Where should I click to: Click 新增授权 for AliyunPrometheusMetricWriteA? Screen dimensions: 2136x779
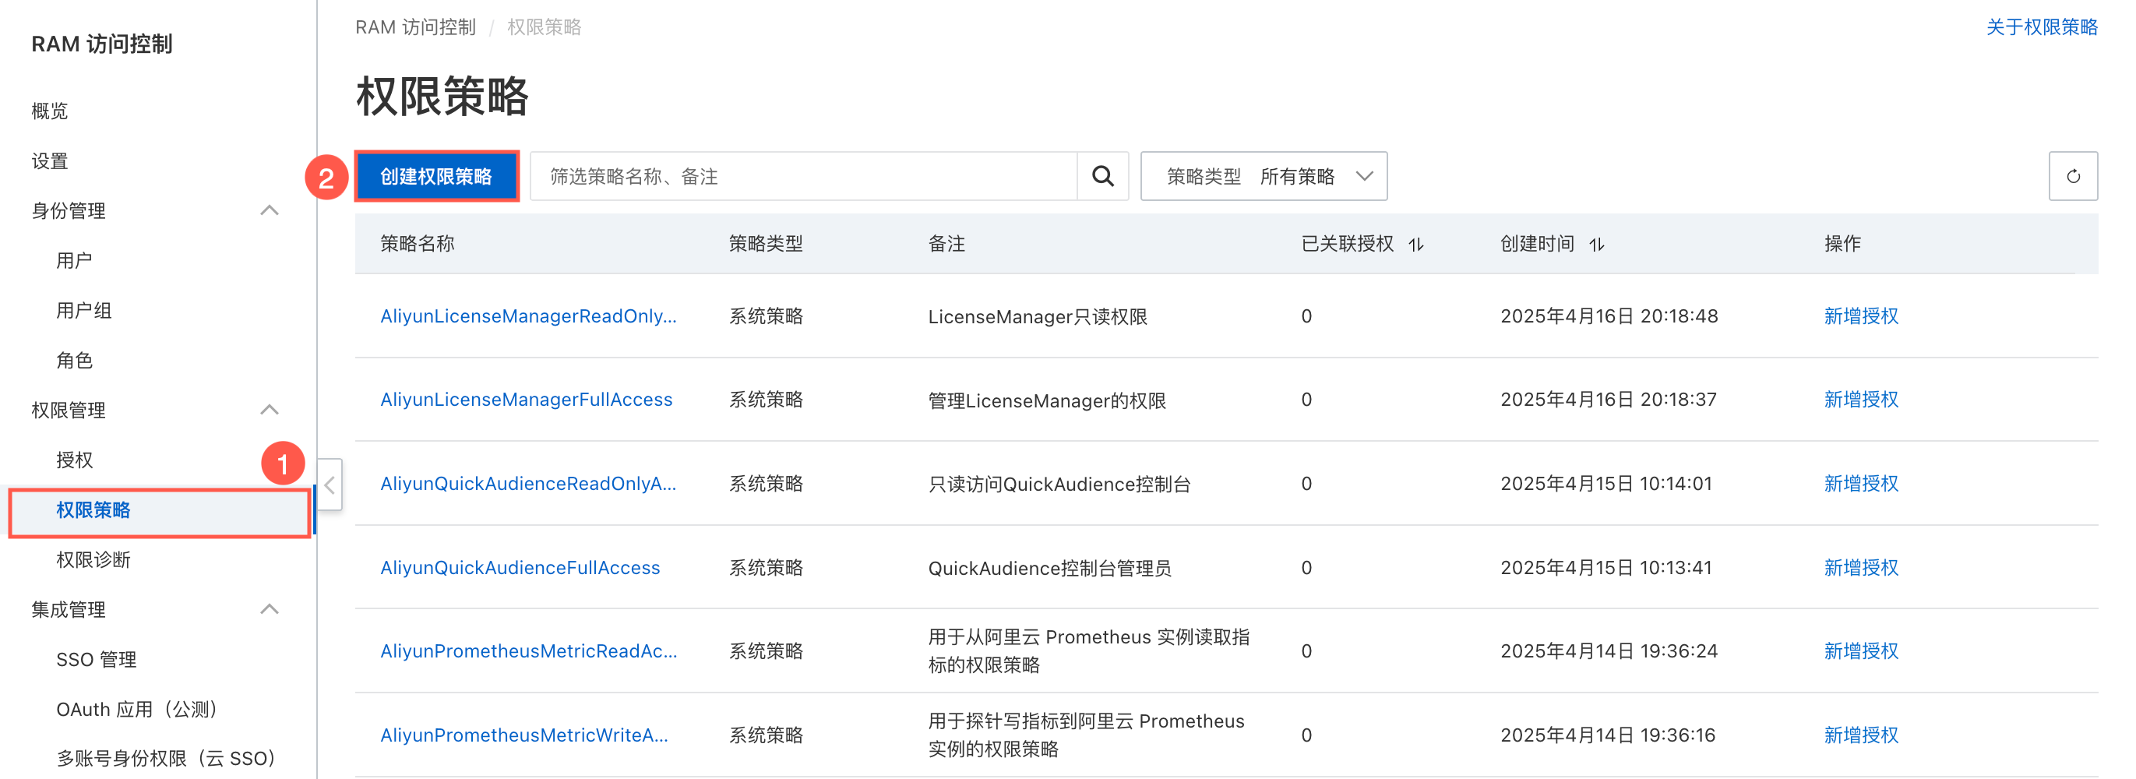point(1861,735)
